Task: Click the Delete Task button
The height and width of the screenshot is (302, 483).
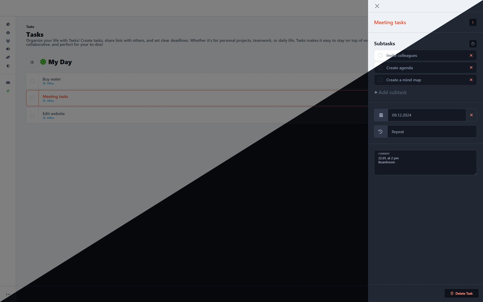Action: [461, 293]
